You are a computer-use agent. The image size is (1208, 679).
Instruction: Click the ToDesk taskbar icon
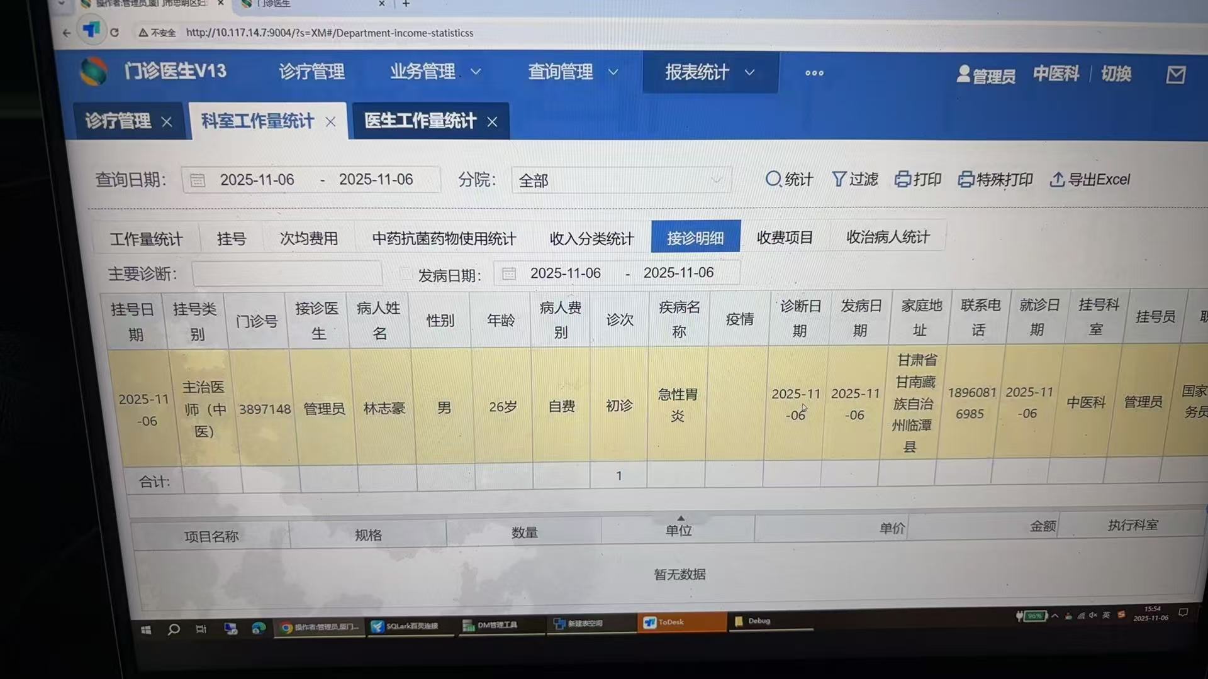click(x=650, y=622)
